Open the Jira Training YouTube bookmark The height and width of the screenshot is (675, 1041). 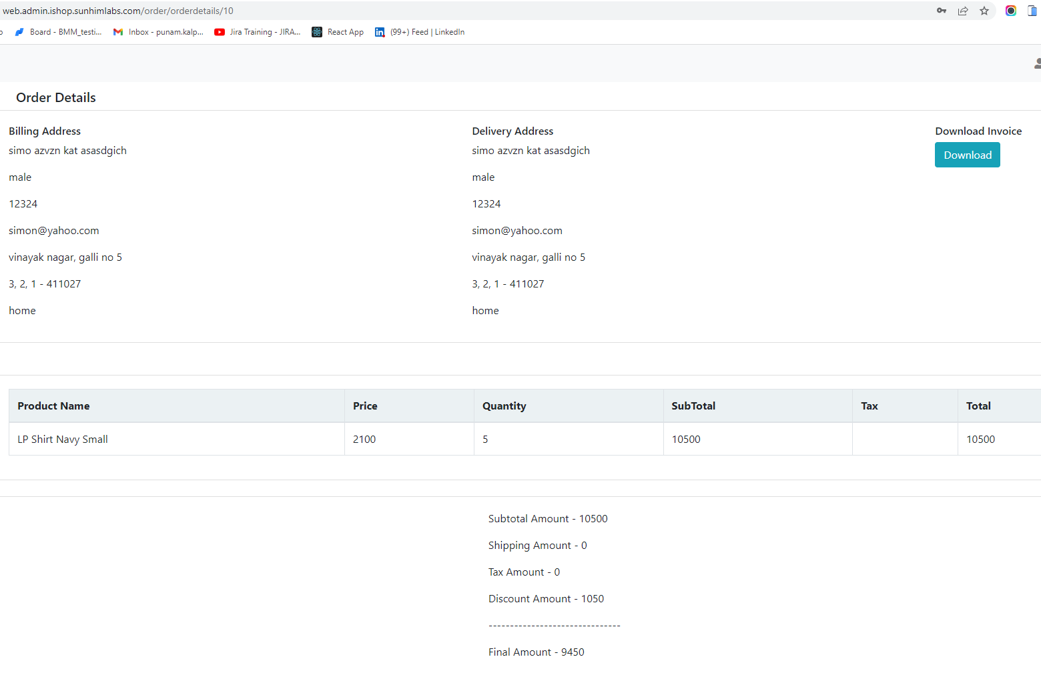point(258,32)
